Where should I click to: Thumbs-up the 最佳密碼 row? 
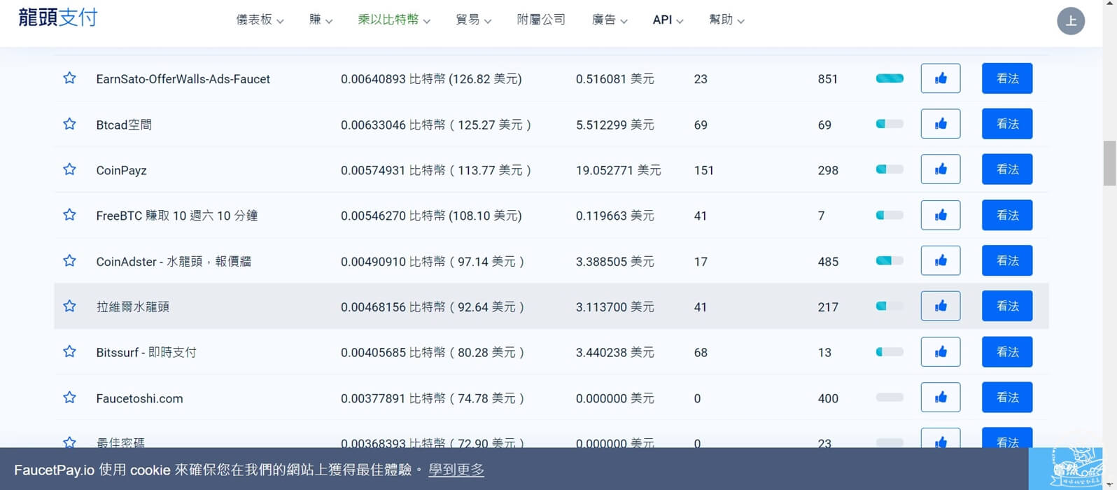point(941,439)
